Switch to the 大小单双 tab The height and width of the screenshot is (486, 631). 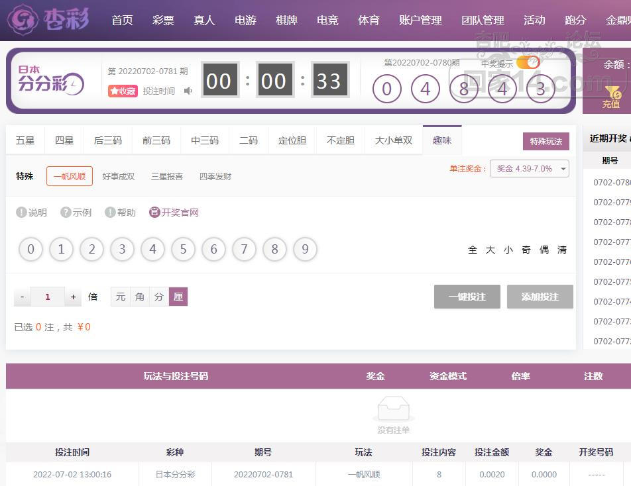393,140
